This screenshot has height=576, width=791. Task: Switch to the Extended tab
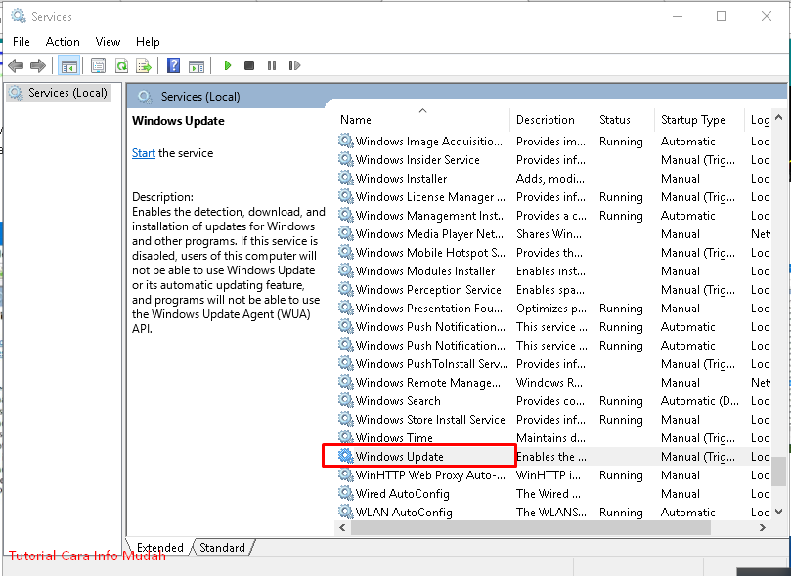pos(160,548)
